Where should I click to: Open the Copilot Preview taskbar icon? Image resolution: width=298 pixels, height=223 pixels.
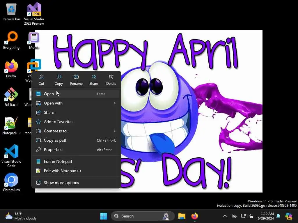coord(289,216)
